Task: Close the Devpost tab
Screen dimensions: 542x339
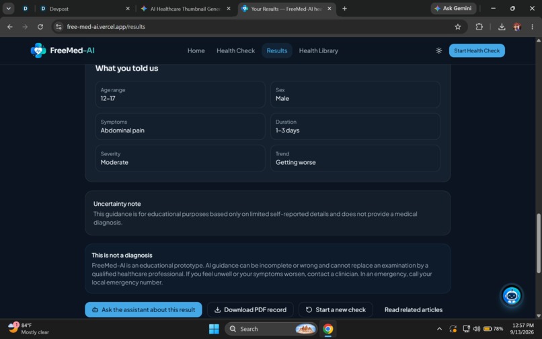Action: 128,9
